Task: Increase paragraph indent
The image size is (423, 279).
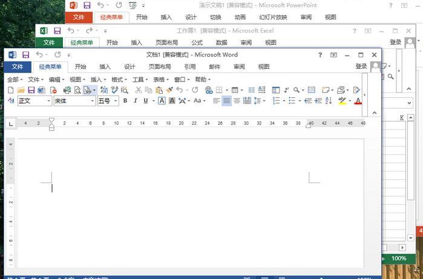Action: [x=318, y=101]
